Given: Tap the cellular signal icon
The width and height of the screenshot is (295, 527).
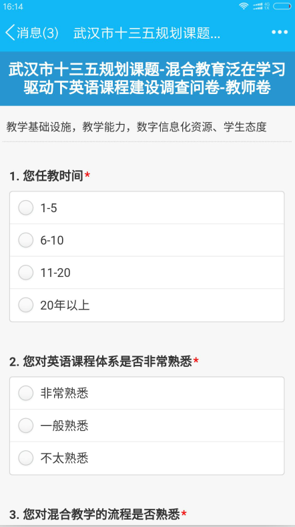Looking at the screenshot, I should click(258, 6).
